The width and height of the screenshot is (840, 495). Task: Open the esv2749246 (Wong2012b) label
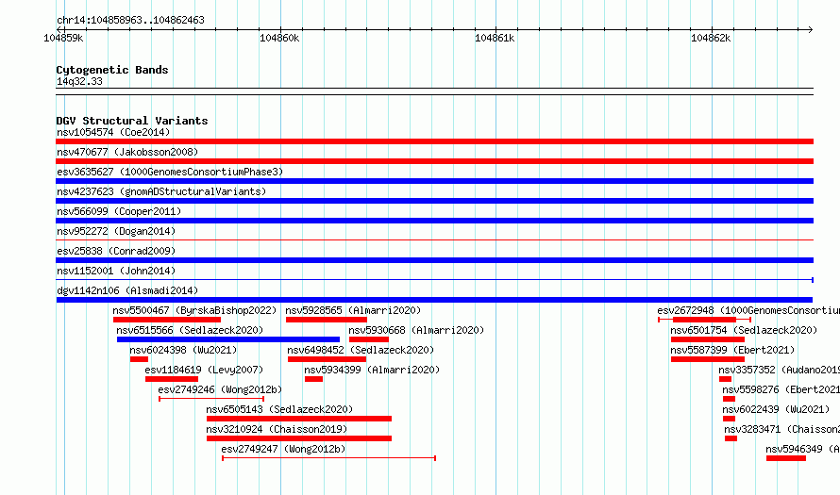click(x=220, y=389)
